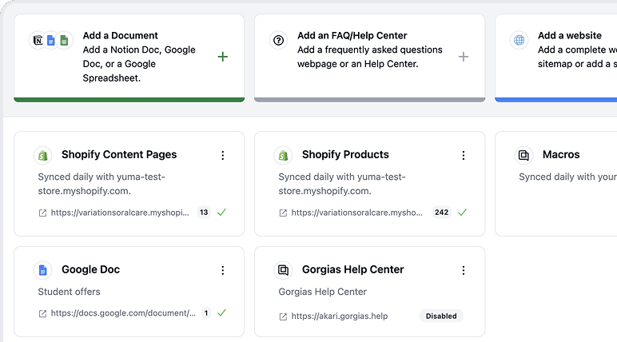Click the green checkmark on Shopify Products
This screenshot has height=342, width=617.
coord(463,213)
